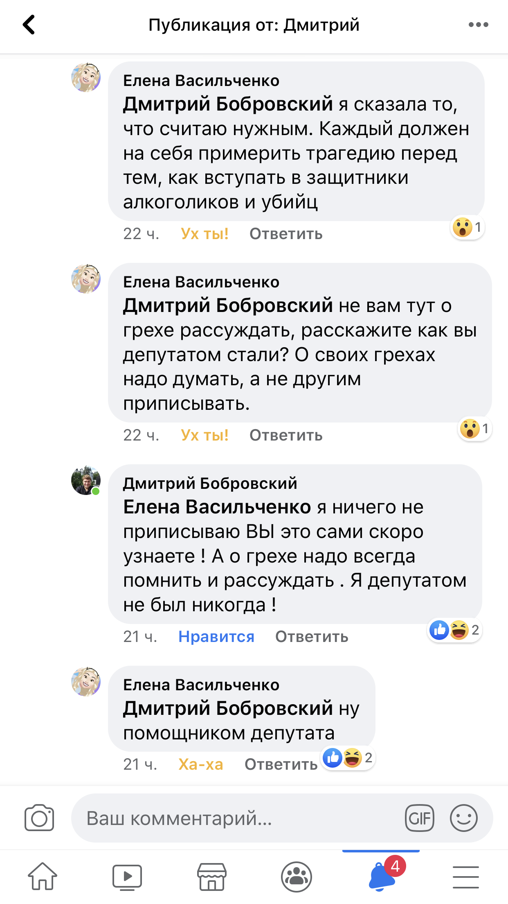Open Дмитрий Бобровский's profile picture

86,480
